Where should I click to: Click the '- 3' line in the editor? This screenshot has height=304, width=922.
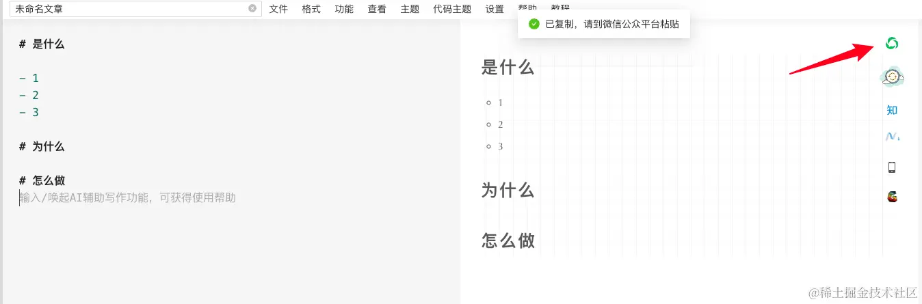pos(29,113)
